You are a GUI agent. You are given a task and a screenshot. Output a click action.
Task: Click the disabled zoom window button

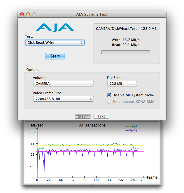tap(34, 14)
